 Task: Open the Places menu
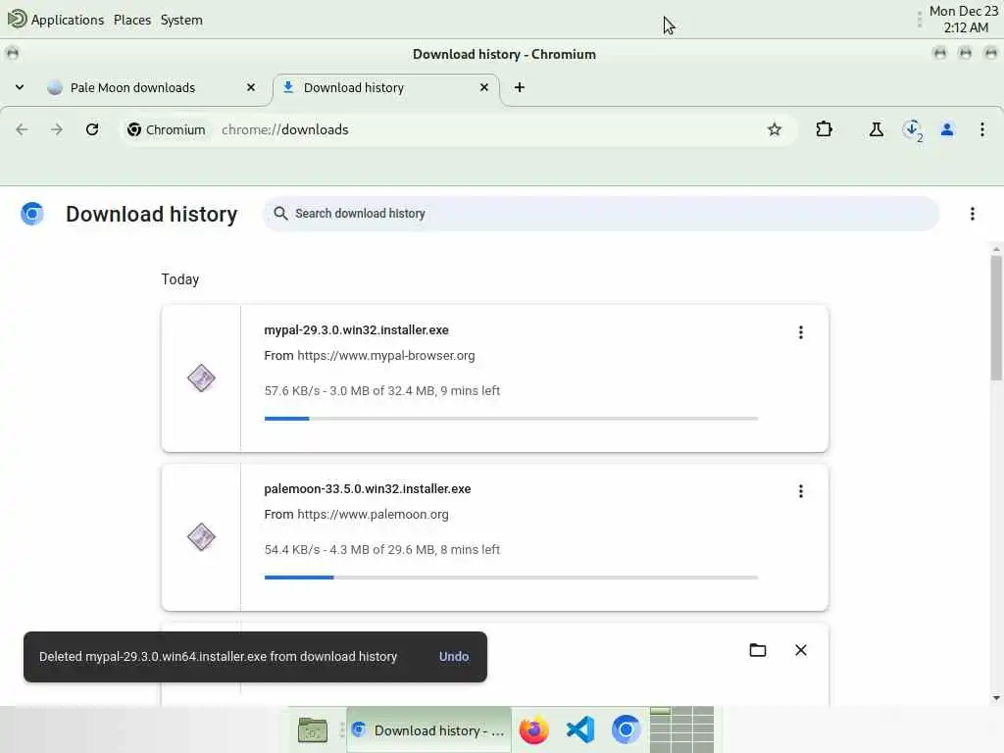(132, 20)
